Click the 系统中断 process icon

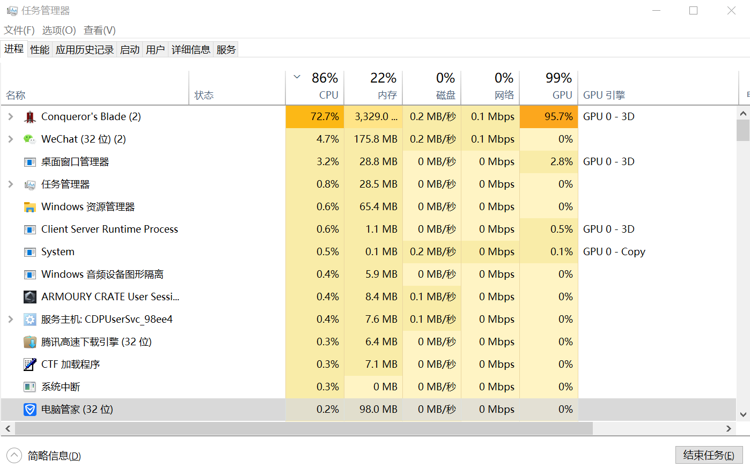[30, 387]
